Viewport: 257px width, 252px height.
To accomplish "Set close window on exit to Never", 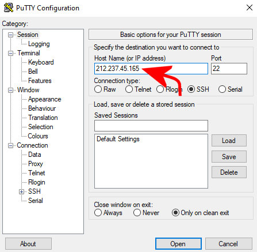I will [x=137, y=213].
